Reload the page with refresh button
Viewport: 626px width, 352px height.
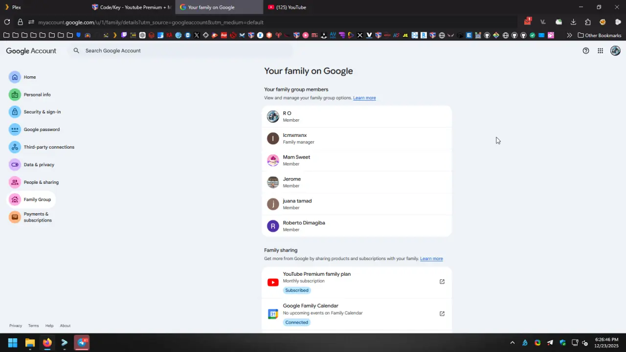coord(7,22)
